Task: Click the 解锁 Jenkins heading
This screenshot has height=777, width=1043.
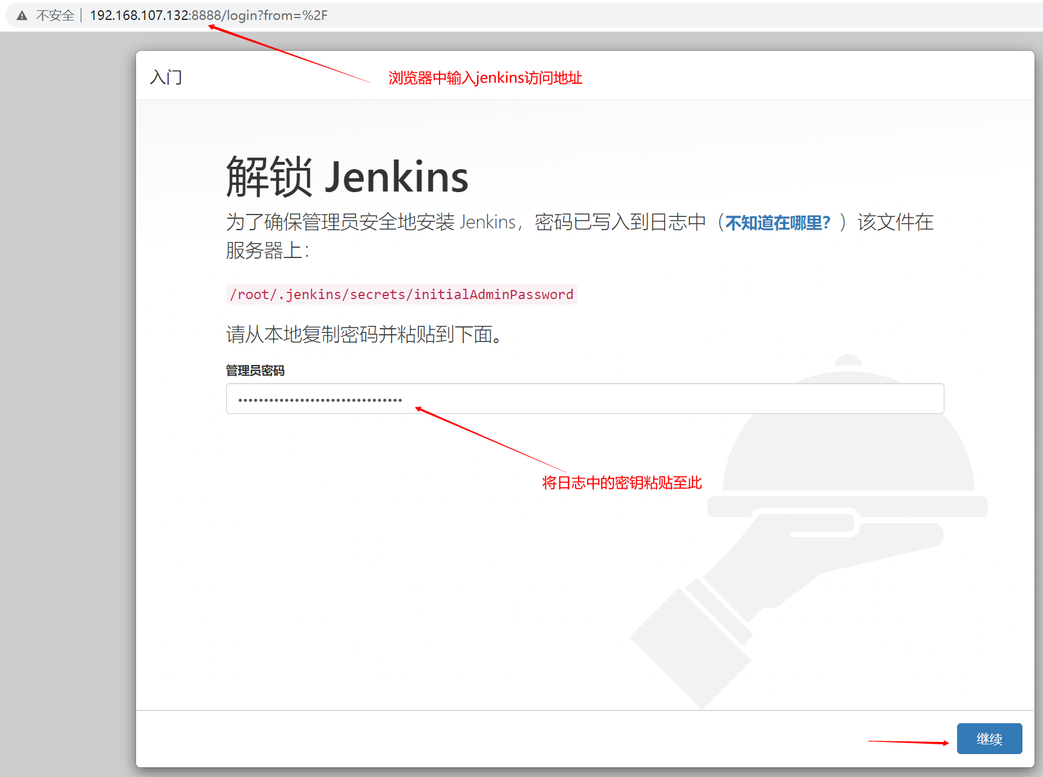Action: [x=347, y=177]
